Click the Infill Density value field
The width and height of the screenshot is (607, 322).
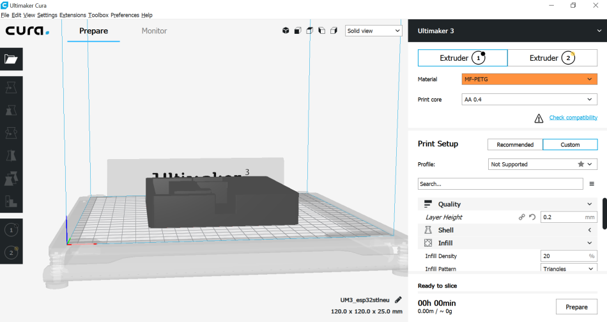569,256
